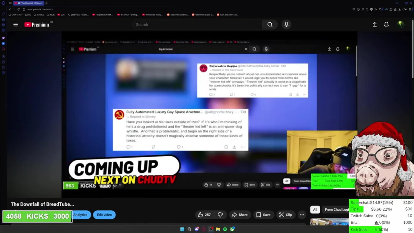Open Why do so many bookmark
Screen dimensions: 414x233
tap(152, 15)
